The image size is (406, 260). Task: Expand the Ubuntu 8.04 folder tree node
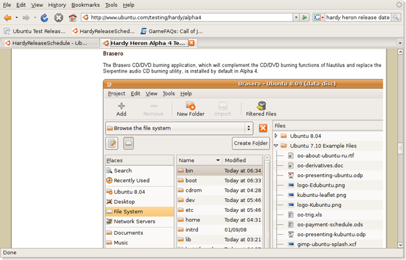tap(276, 136)
